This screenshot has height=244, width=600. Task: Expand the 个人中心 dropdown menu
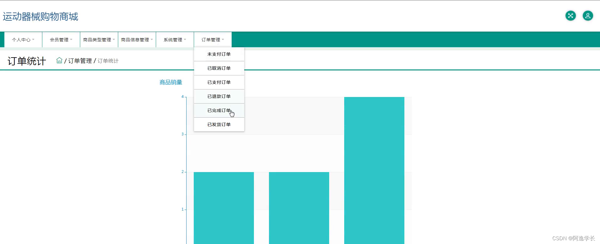pyautogui.click(x=23, y=40)
